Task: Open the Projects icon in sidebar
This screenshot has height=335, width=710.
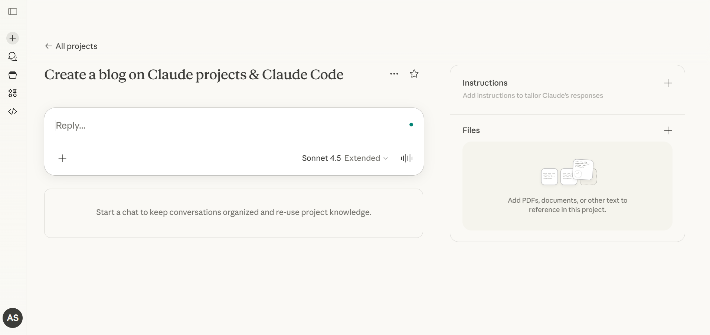Action: (13, 75)
